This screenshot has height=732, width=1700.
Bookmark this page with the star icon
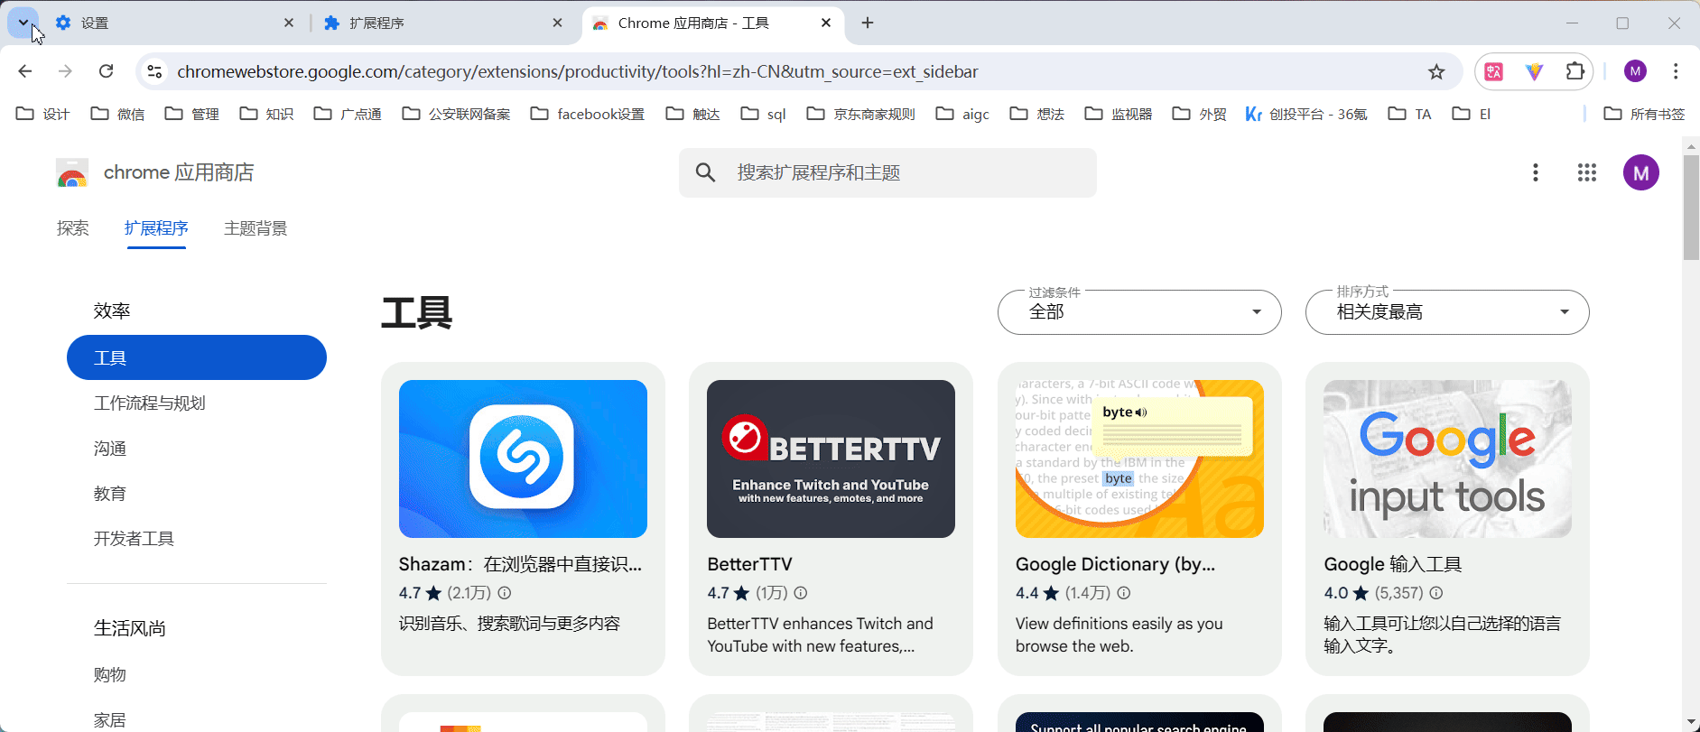1436,71
